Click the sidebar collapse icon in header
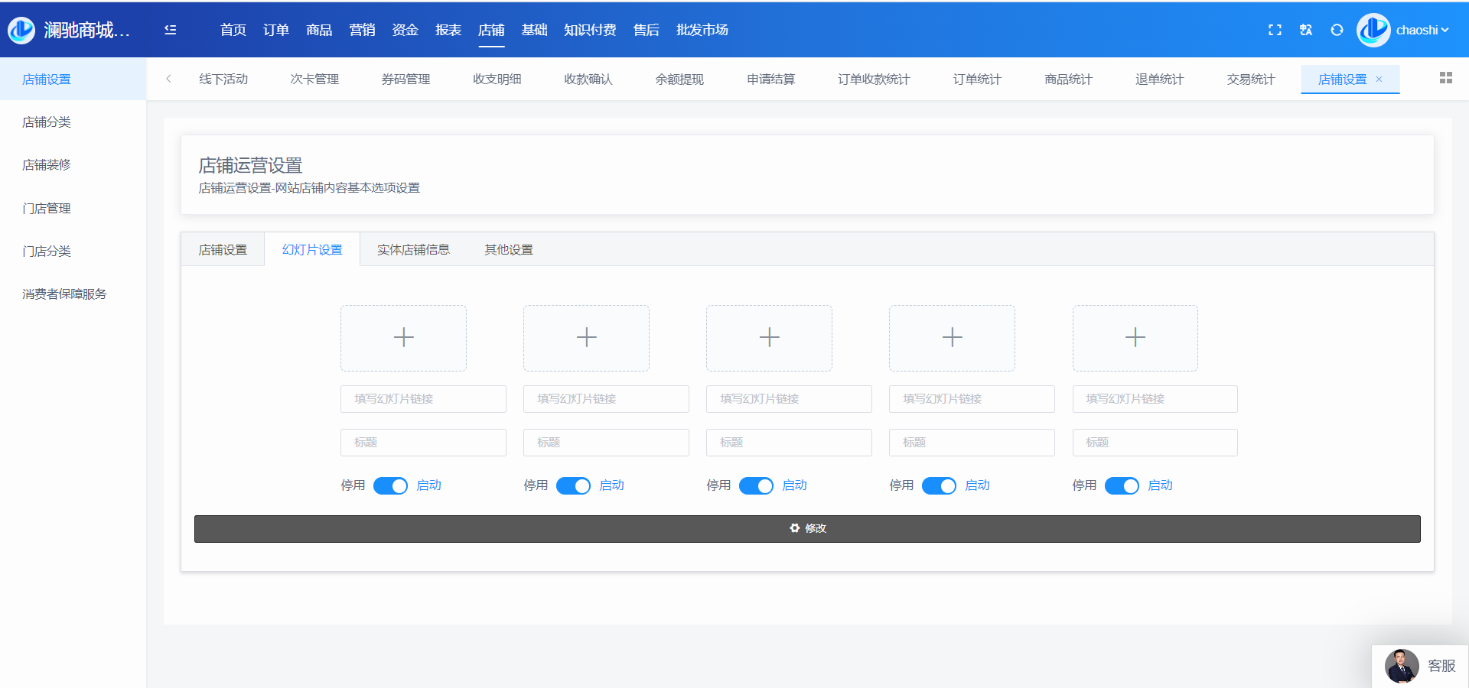 point(170,30)
